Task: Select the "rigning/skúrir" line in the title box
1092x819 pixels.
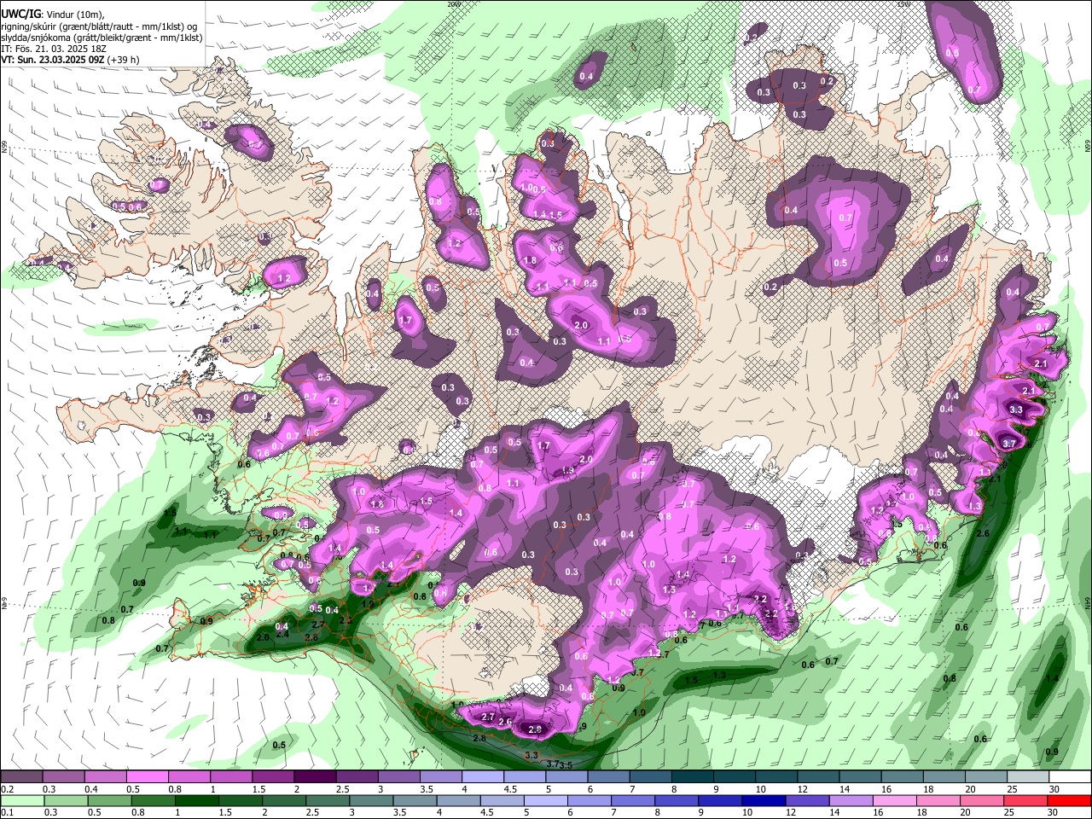Action: (100, 26)
